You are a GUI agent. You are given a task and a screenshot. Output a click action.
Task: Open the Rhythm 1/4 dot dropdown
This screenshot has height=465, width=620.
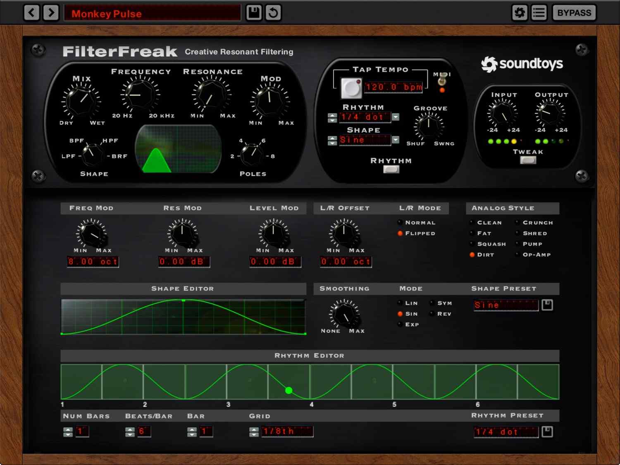(x=396, y=117)
